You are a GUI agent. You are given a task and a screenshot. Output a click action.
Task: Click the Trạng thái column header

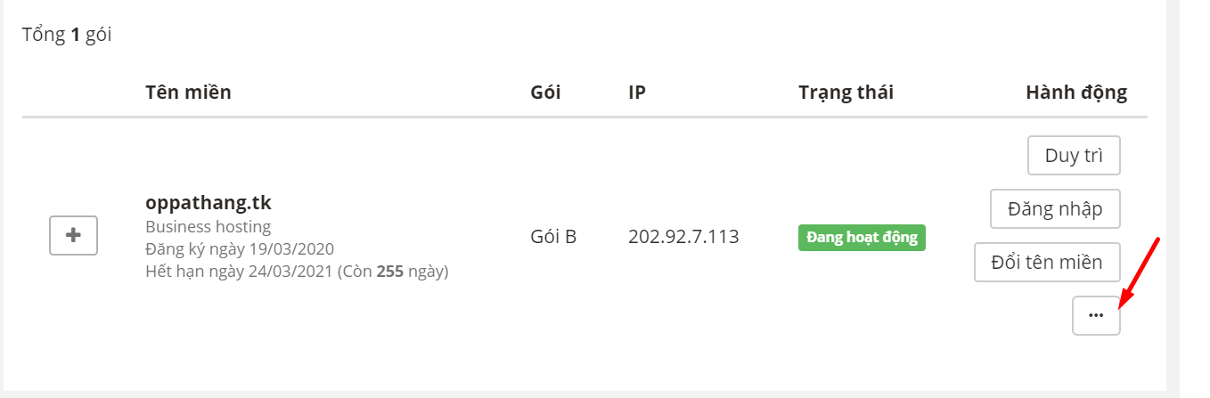tap(846, 93)
